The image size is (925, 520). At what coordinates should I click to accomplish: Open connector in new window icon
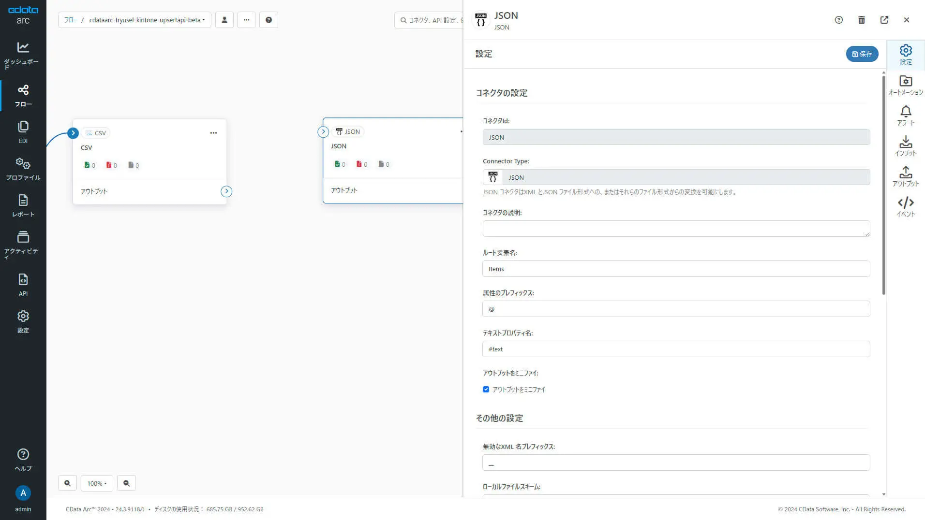pyautogui.click(x=884, y=20)
